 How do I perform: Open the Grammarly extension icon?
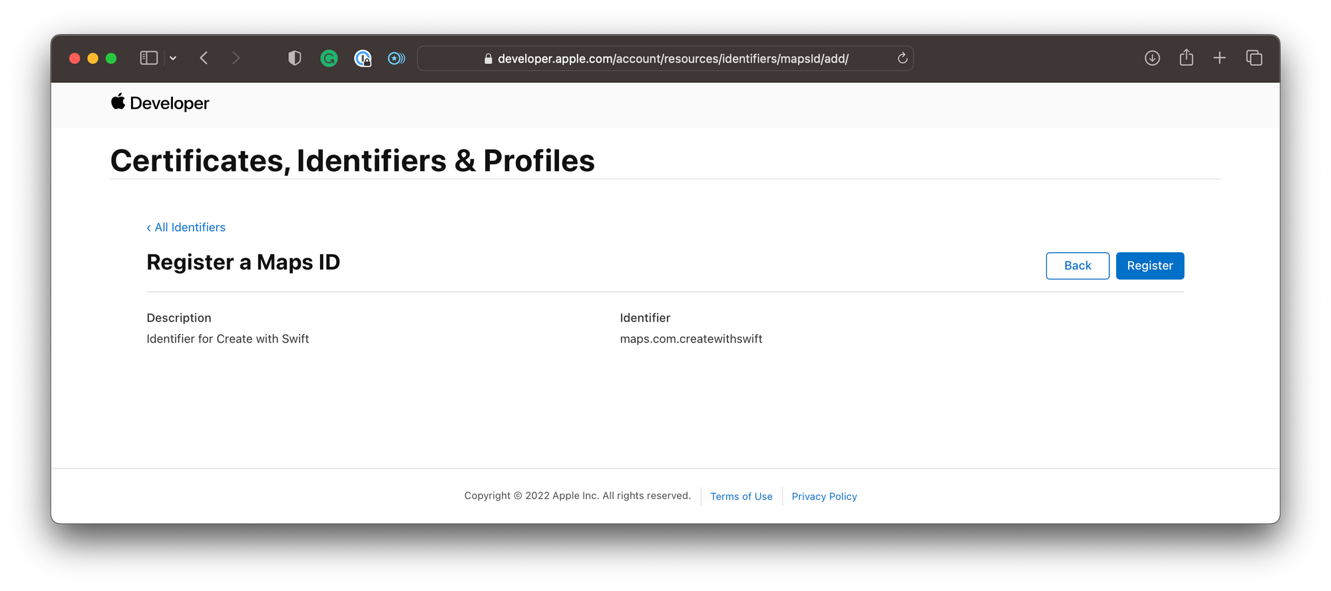(x=329, y=58)
